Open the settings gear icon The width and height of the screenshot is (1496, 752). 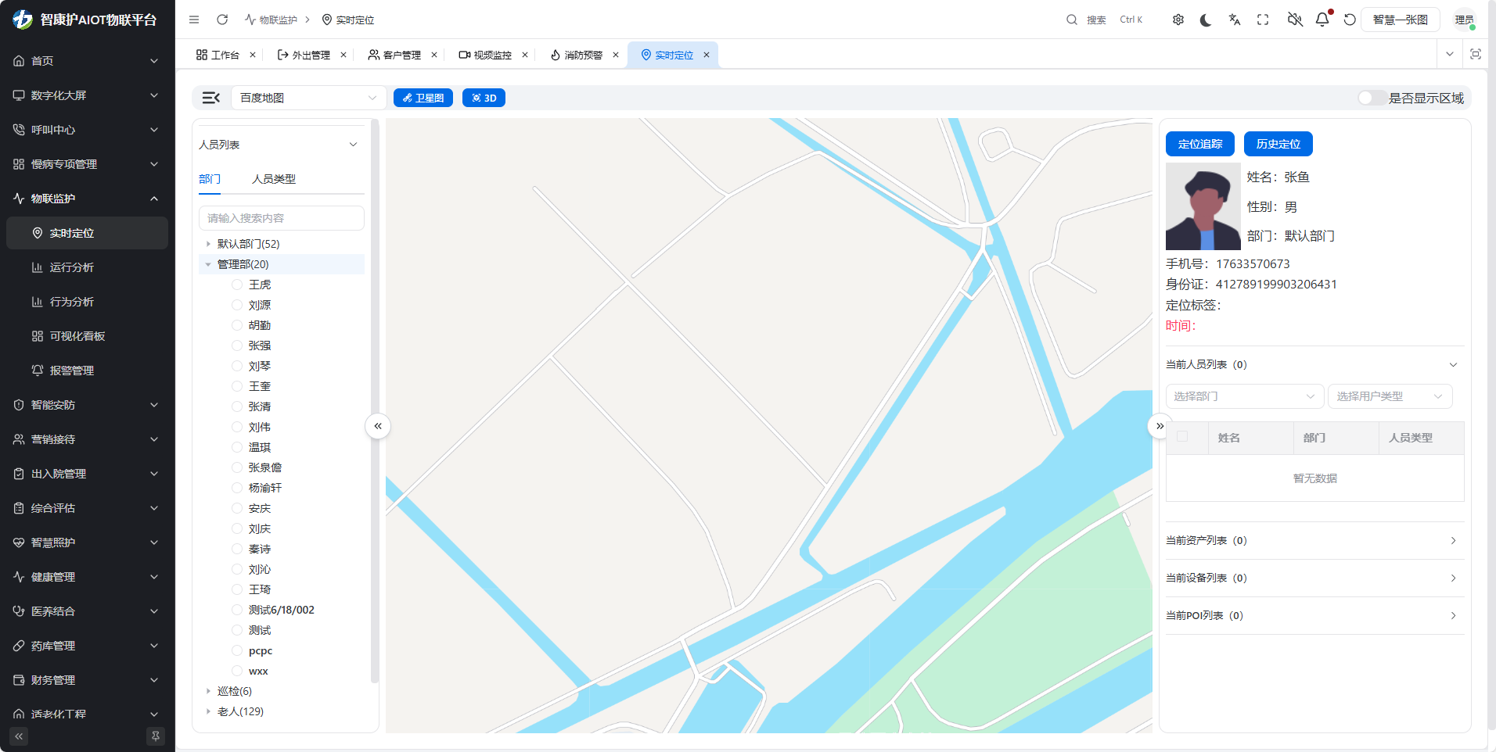pyautogui.click(x=1178, y=20)
